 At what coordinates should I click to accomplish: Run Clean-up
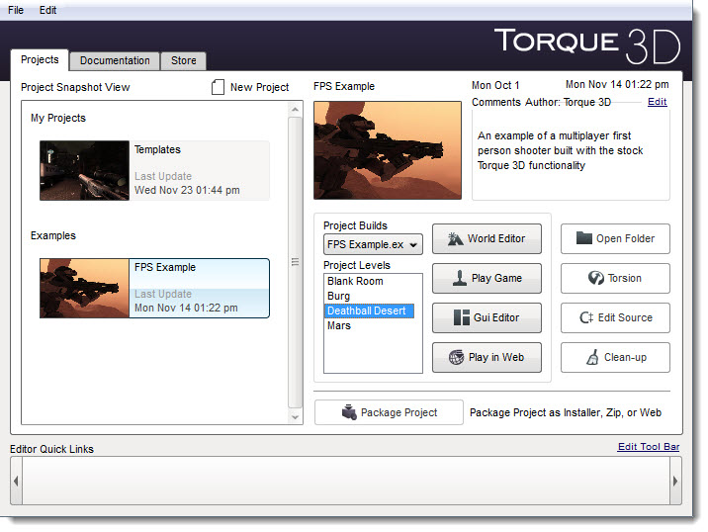tap(615, 357)
